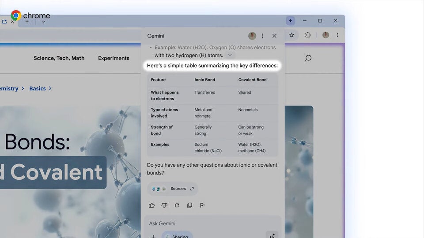This screenshot has height=238, width=424.
Task: Bookmark this page with the star icon
Action: point(291,35)
